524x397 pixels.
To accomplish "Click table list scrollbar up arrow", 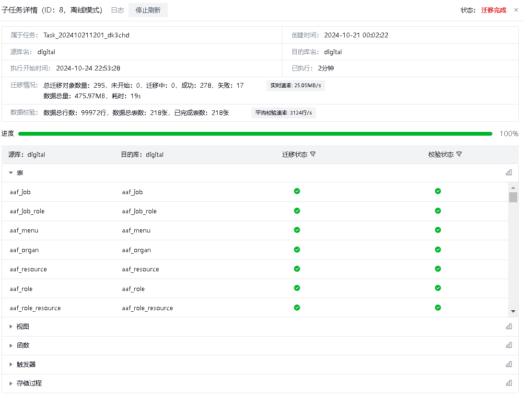I will pos(513,188).
